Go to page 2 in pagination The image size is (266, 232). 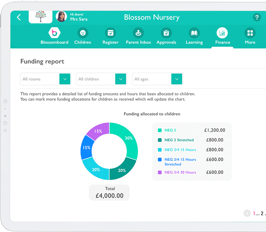click(262, 213)
